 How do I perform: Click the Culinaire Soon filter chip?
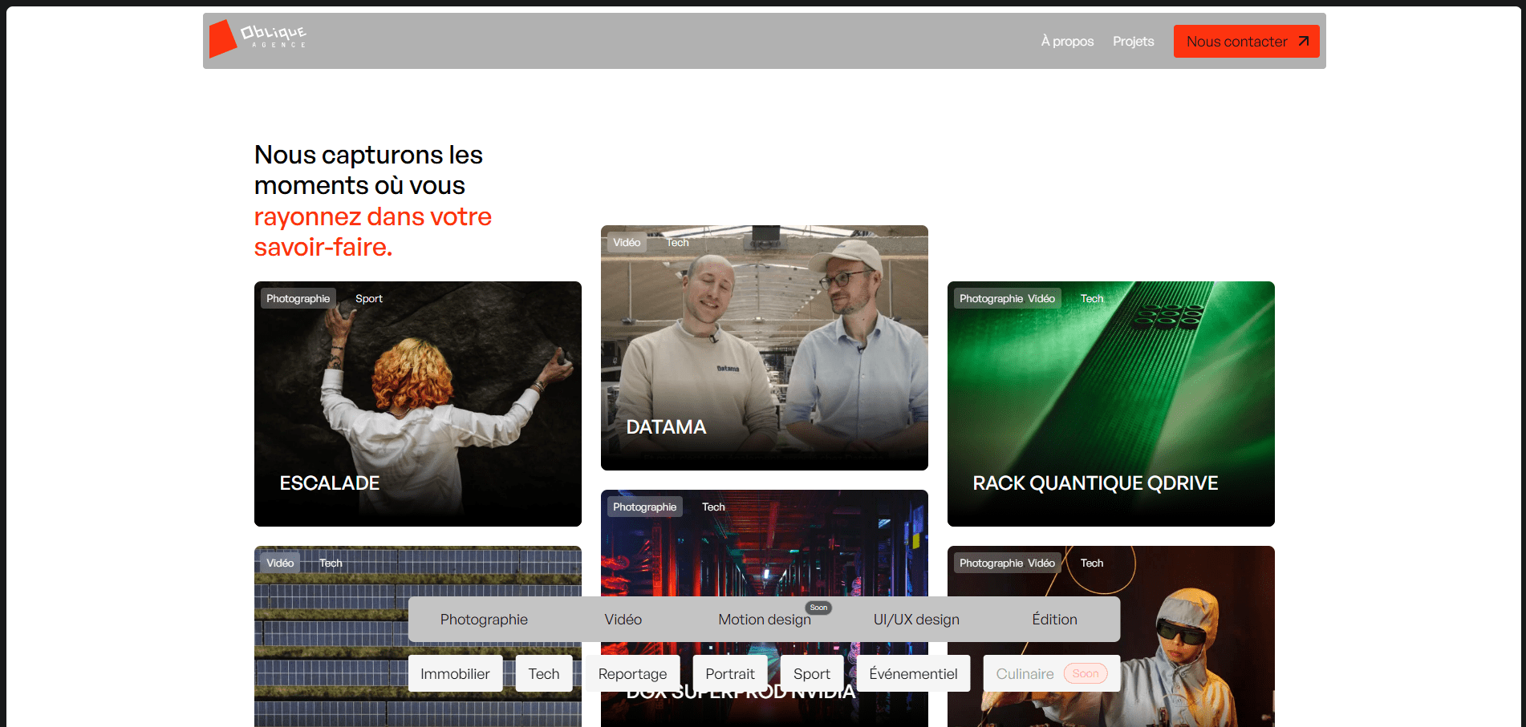1052,674
